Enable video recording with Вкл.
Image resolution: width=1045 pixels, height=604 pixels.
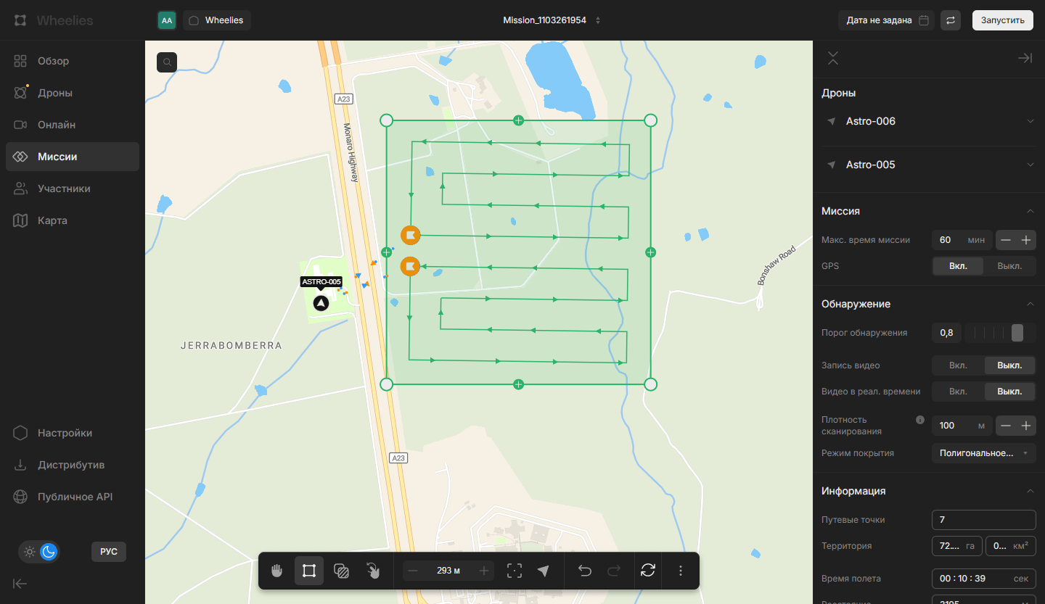(958, 365)
